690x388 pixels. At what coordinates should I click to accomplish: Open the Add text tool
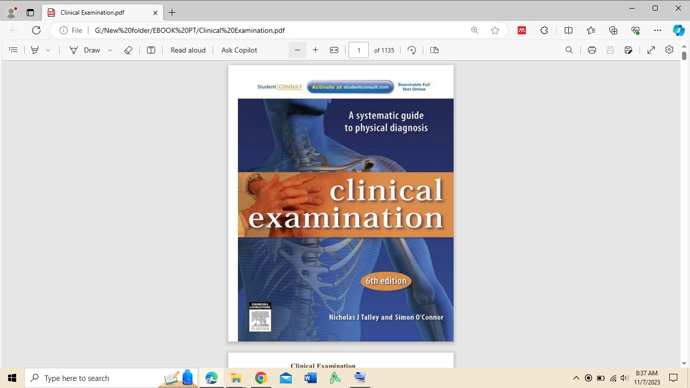151,50
